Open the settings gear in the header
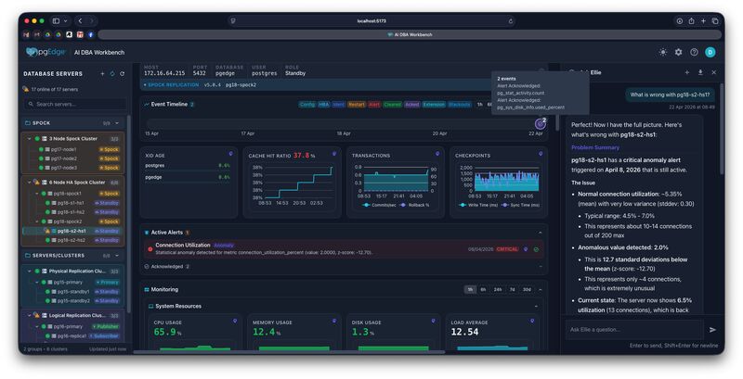The width and height of the screenshot is (743, 379). coord(679,52)
